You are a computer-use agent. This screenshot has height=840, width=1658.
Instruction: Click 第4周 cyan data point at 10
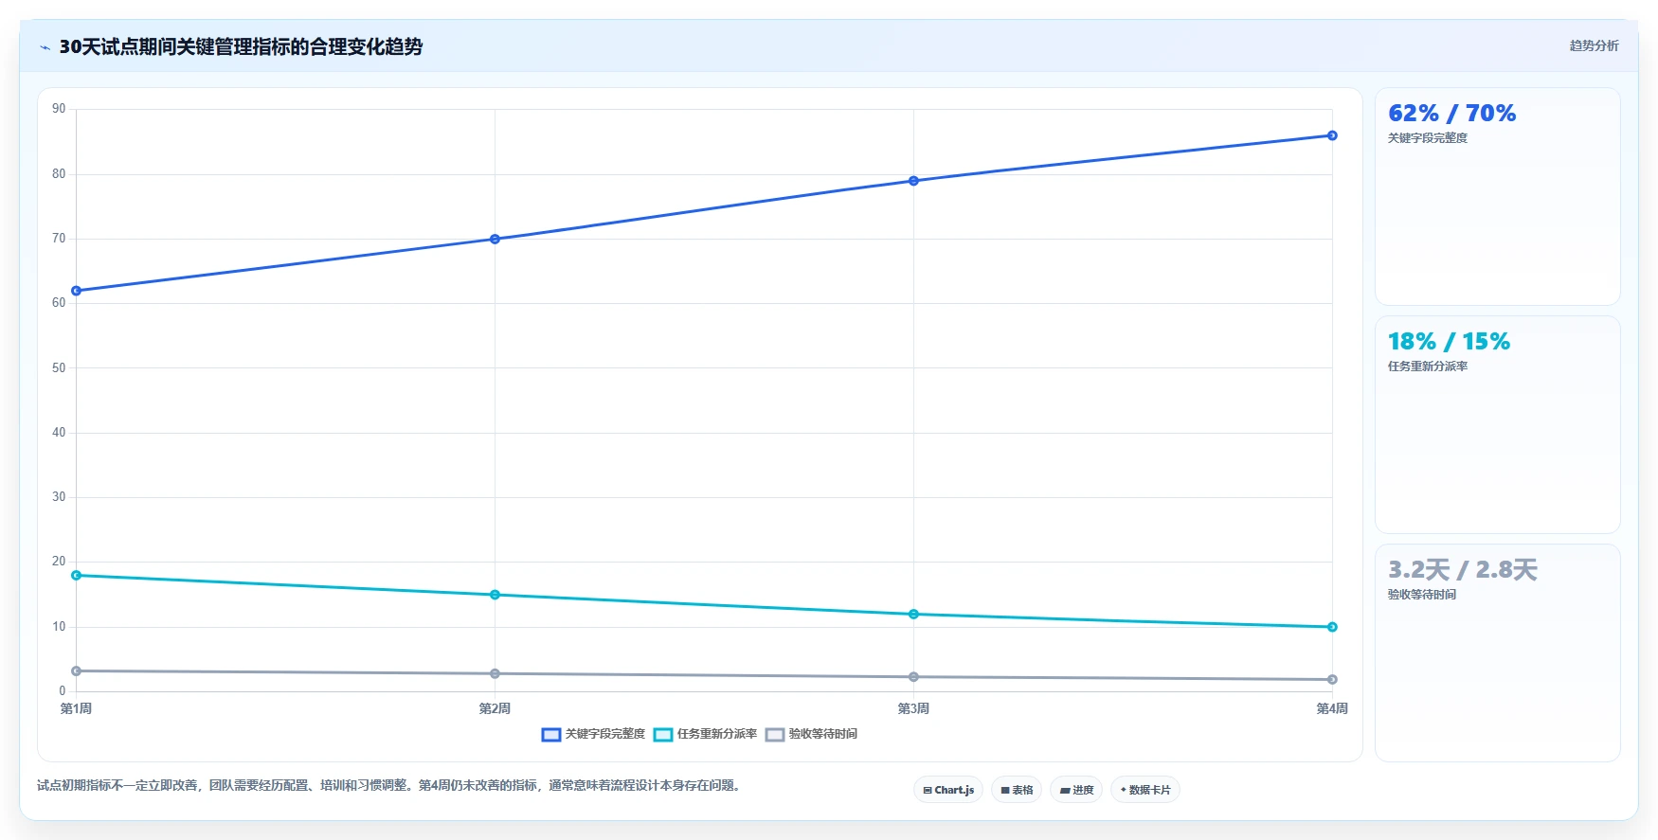pyautogui.click(x=1332, y=627)
